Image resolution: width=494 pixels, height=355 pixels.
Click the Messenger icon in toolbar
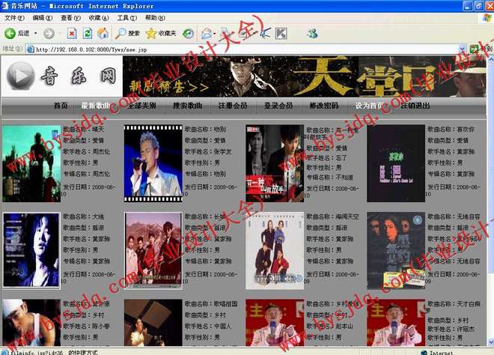tap(312, 33)
